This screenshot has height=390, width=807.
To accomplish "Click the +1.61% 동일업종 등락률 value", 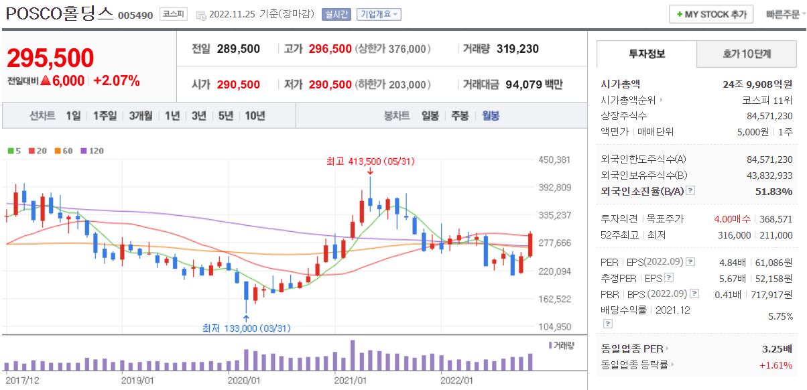I will pos(775,365).
